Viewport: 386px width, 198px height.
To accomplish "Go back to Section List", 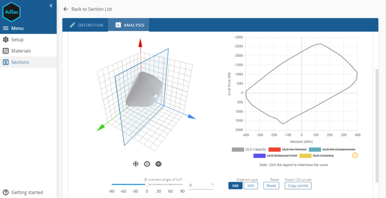I will (x=87, y=9).
